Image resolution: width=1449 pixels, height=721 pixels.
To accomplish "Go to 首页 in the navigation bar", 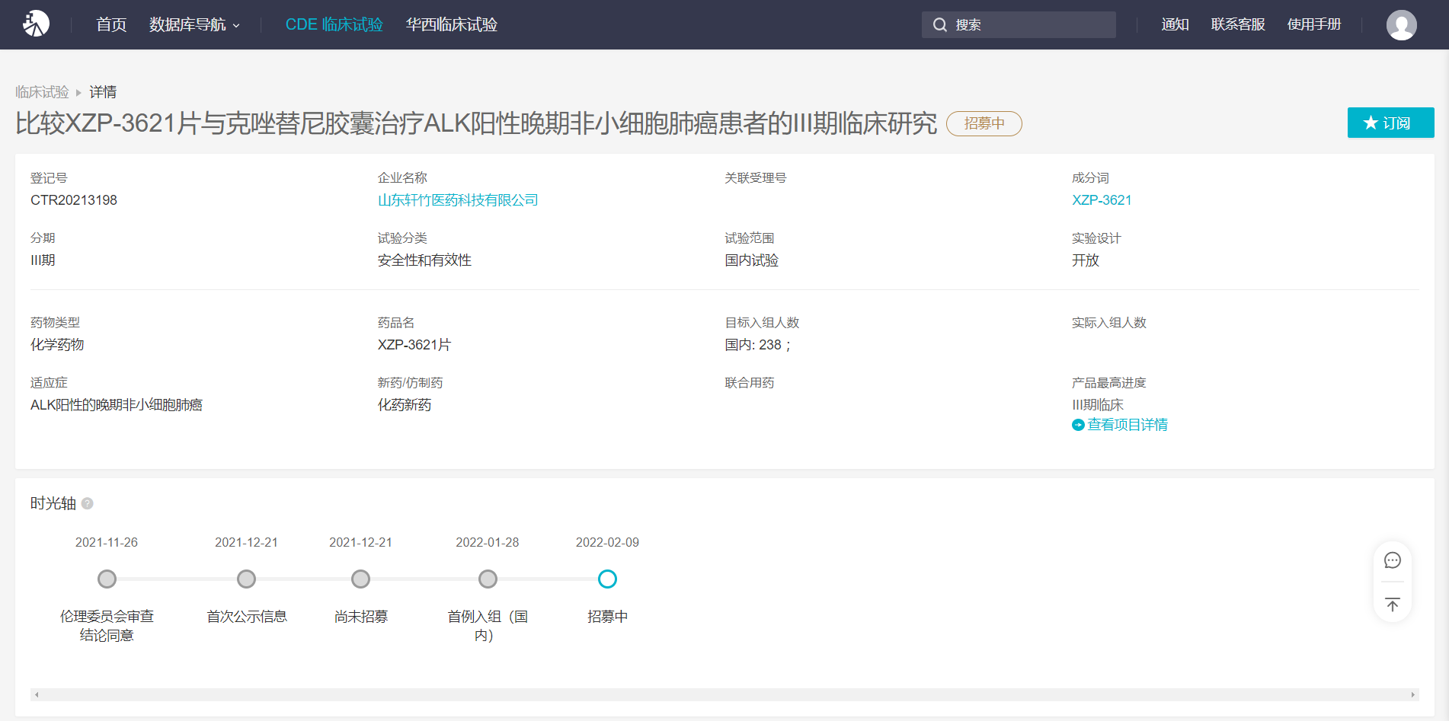I will coord(111,25).
